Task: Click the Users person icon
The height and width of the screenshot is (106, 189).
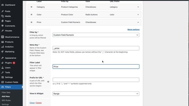Action: 3,68
